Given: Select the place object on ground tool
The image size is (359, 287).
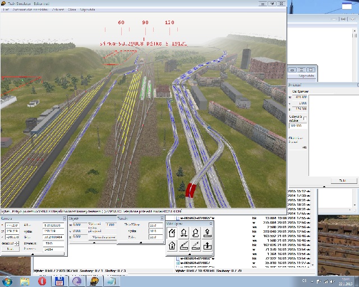Looking at the screenshot, I should 207,233.
